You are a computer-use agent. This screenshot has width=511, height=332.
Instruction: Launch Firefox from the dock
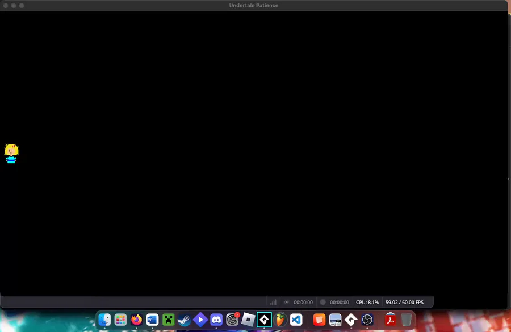pos(136,320)
